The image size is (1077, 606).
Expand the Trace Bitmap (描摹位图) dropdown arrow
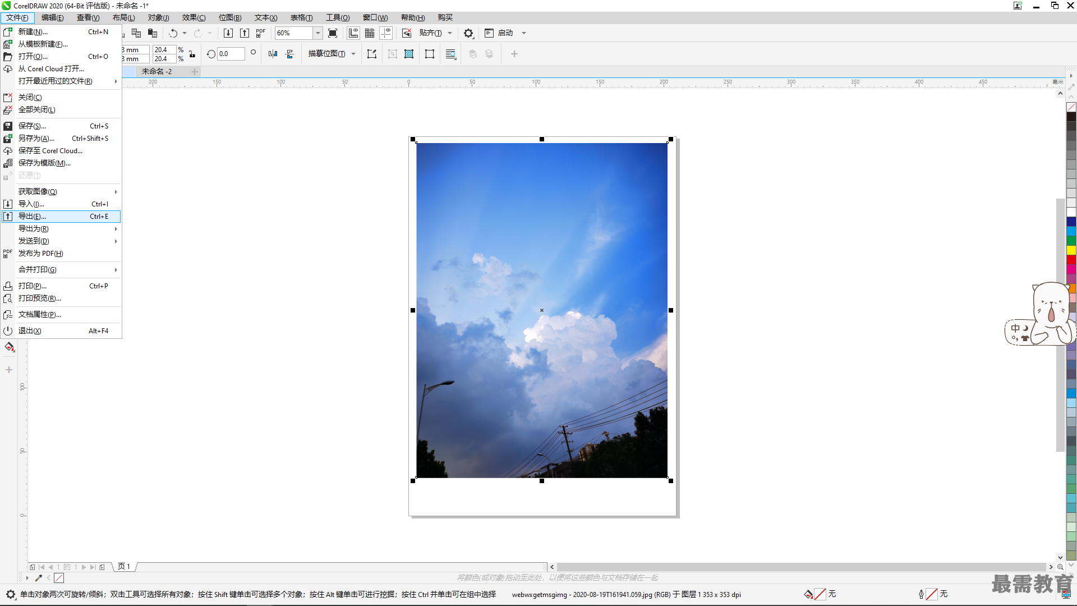coord(353,54)
